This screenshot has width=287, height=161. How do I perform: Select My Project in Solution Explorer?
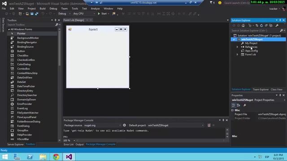[251, 43]
